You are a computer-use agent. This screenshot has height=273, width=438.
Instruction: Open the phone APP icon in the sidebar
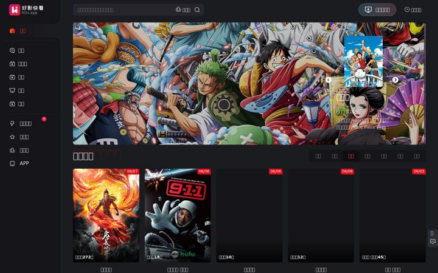[x=12, y=164]
